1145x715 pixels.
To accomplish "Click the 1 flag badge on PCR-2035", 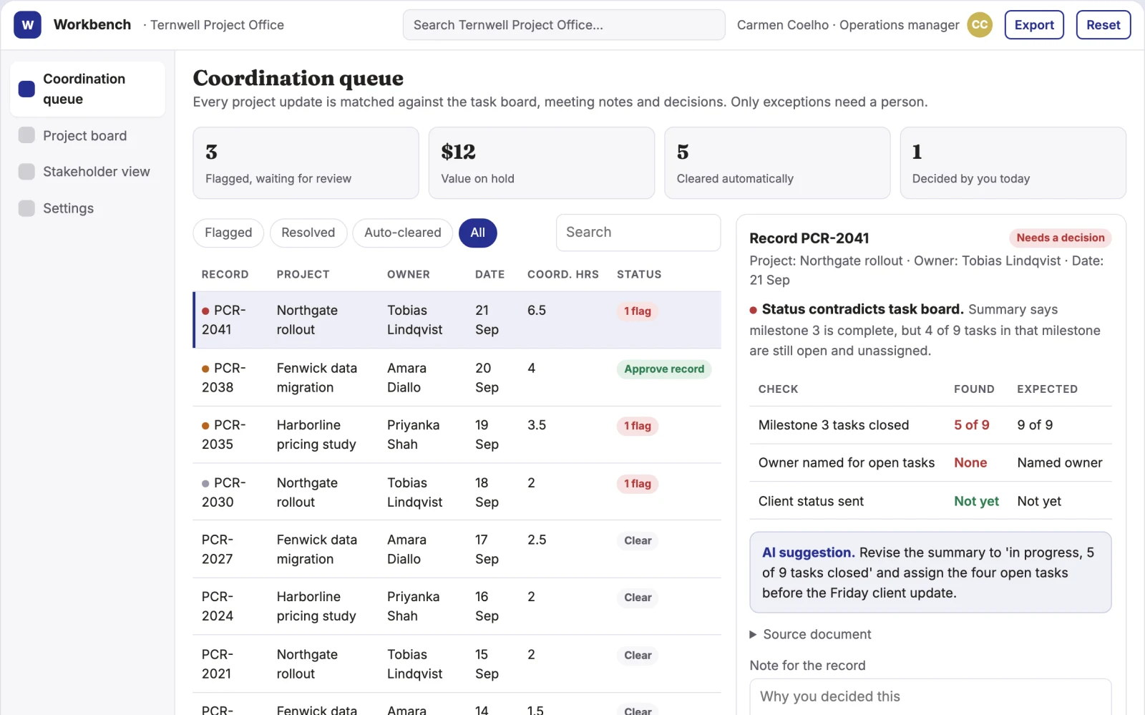I will [637, 426].
